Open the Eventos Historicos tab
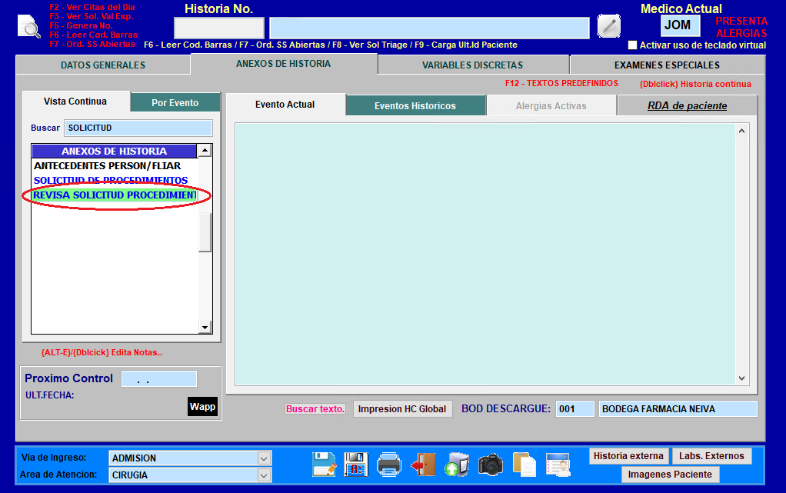The image size is (786, 493). click(x=415, y=106)
